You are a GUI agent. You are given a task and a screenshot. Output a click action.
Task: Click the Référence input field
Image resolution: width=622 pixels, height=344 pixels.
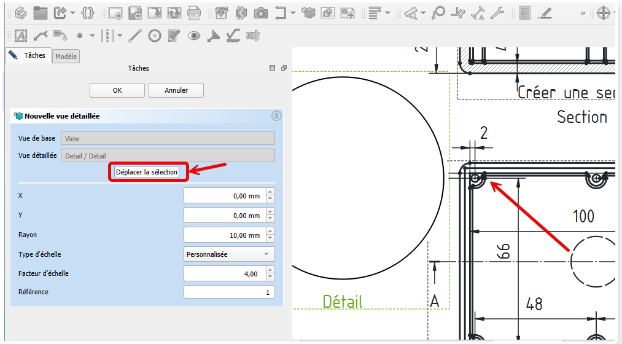pyautogui.click(x=229, y=292)
